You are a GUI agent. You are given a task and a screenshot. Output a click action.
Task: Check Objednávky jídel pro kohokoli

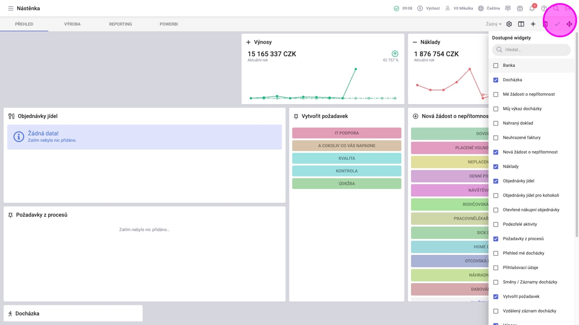click(x=496, y=196)
